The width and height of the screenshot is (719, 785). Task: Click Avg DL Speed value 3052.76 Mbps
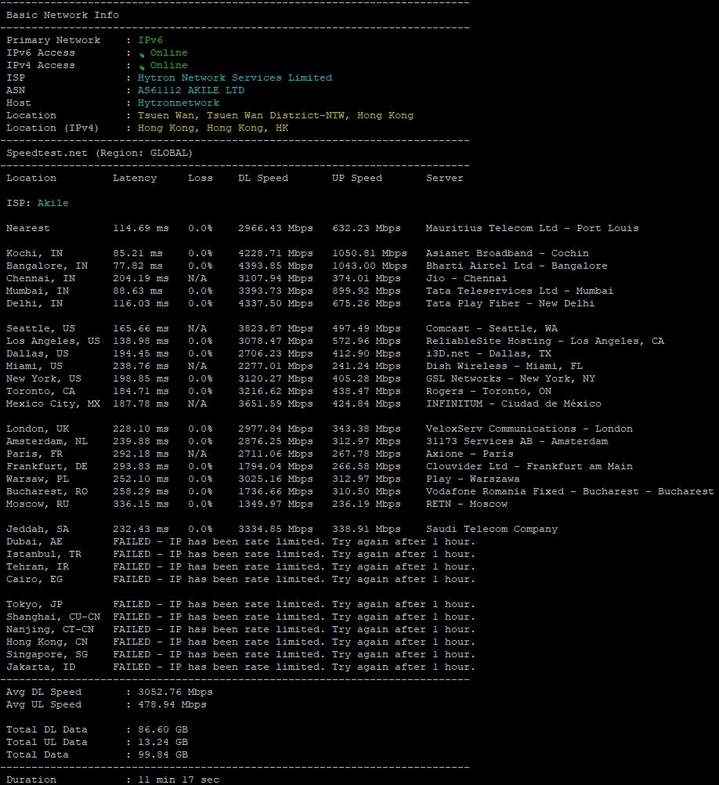point(175,692)
